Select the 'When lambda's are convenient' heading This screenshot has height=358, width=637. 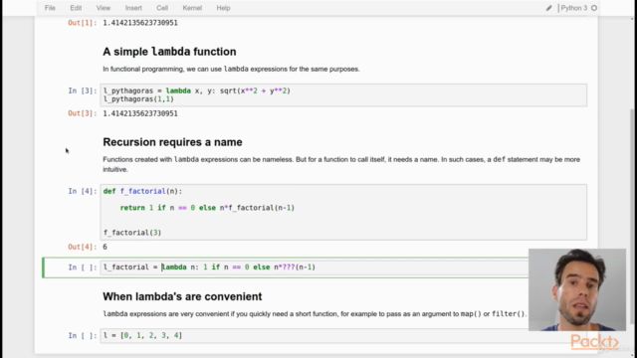tap(182, 296)
